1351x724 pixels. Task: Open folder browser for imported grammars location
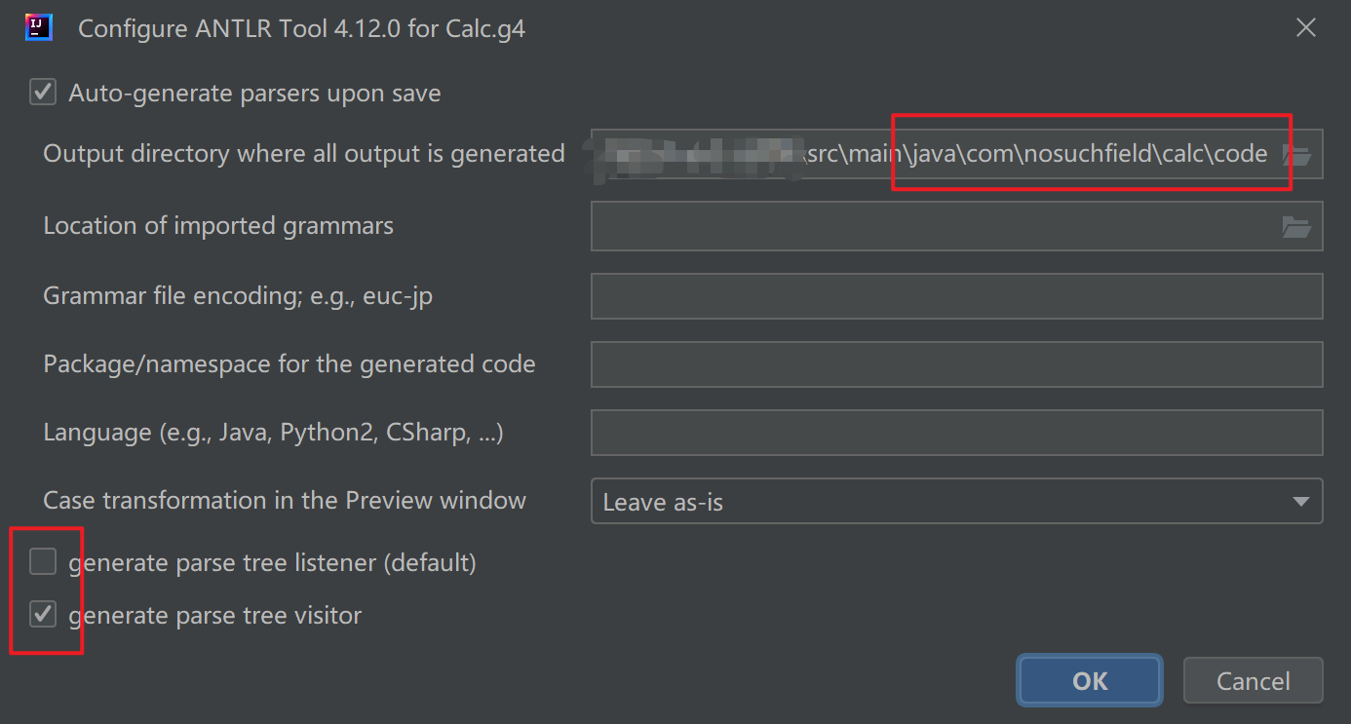[1296, 227]
